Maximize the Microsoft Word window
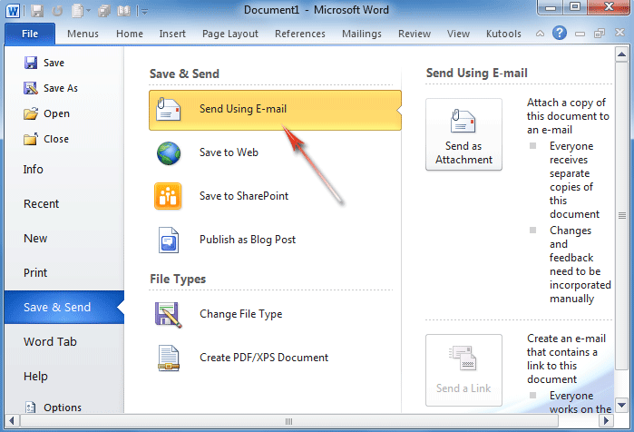Viewport: 634px width, 432px height. (x=575, y=7)
